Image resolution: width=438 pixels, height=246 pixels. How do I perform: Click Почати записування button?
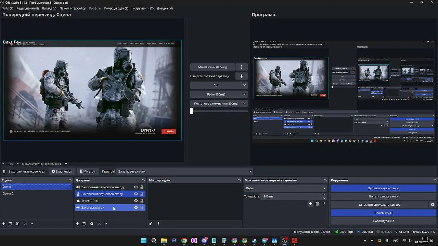[383, 196]
